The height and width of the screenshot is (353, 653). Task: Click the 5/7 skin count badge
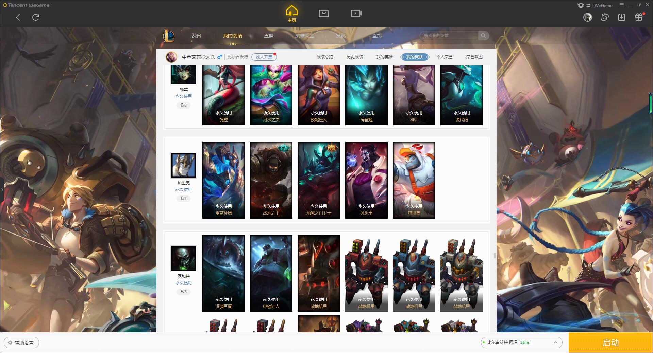pos(184,199)
